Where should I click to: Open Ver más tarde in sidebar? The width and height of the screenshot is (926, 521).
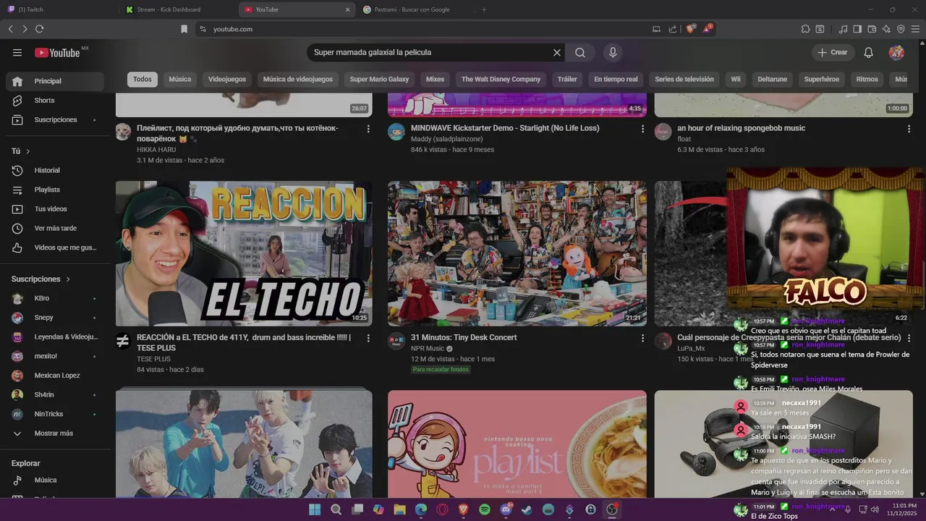(x=55, y=229)
